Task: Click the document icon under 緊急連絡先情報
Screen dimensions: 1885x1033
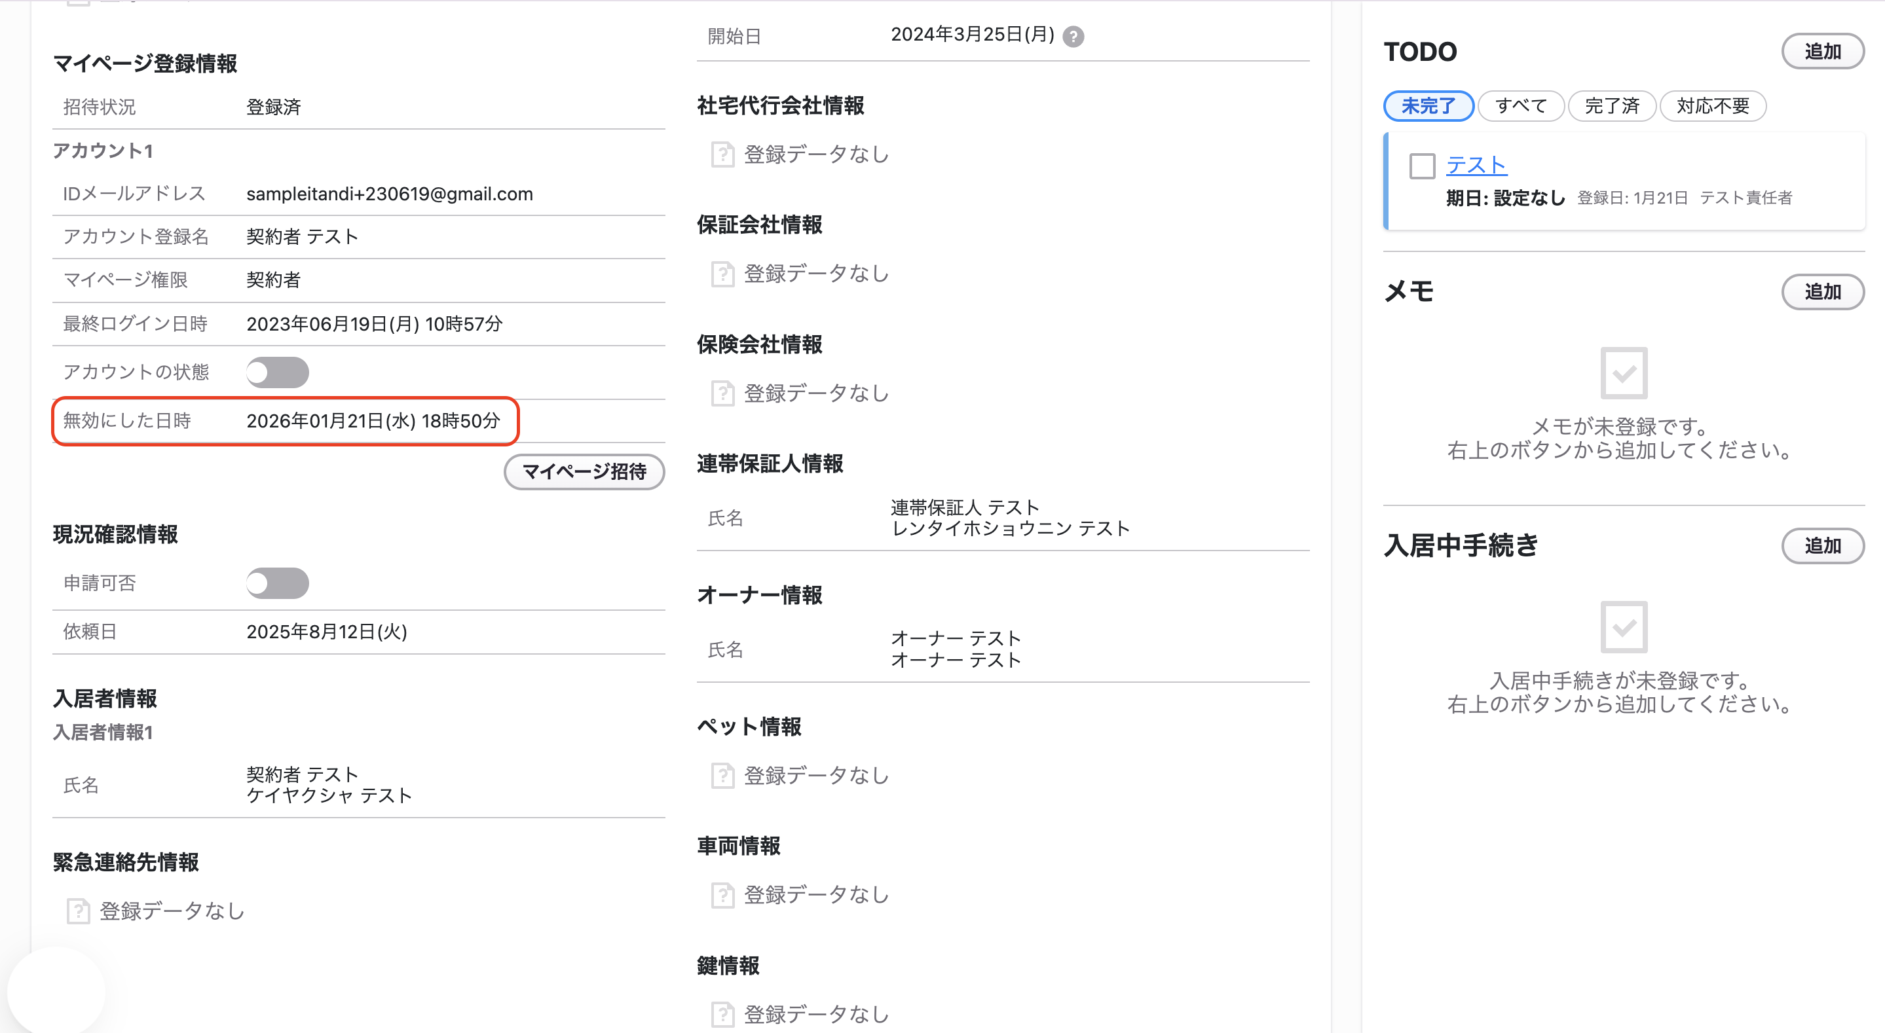Action: [x=77, y=911]
